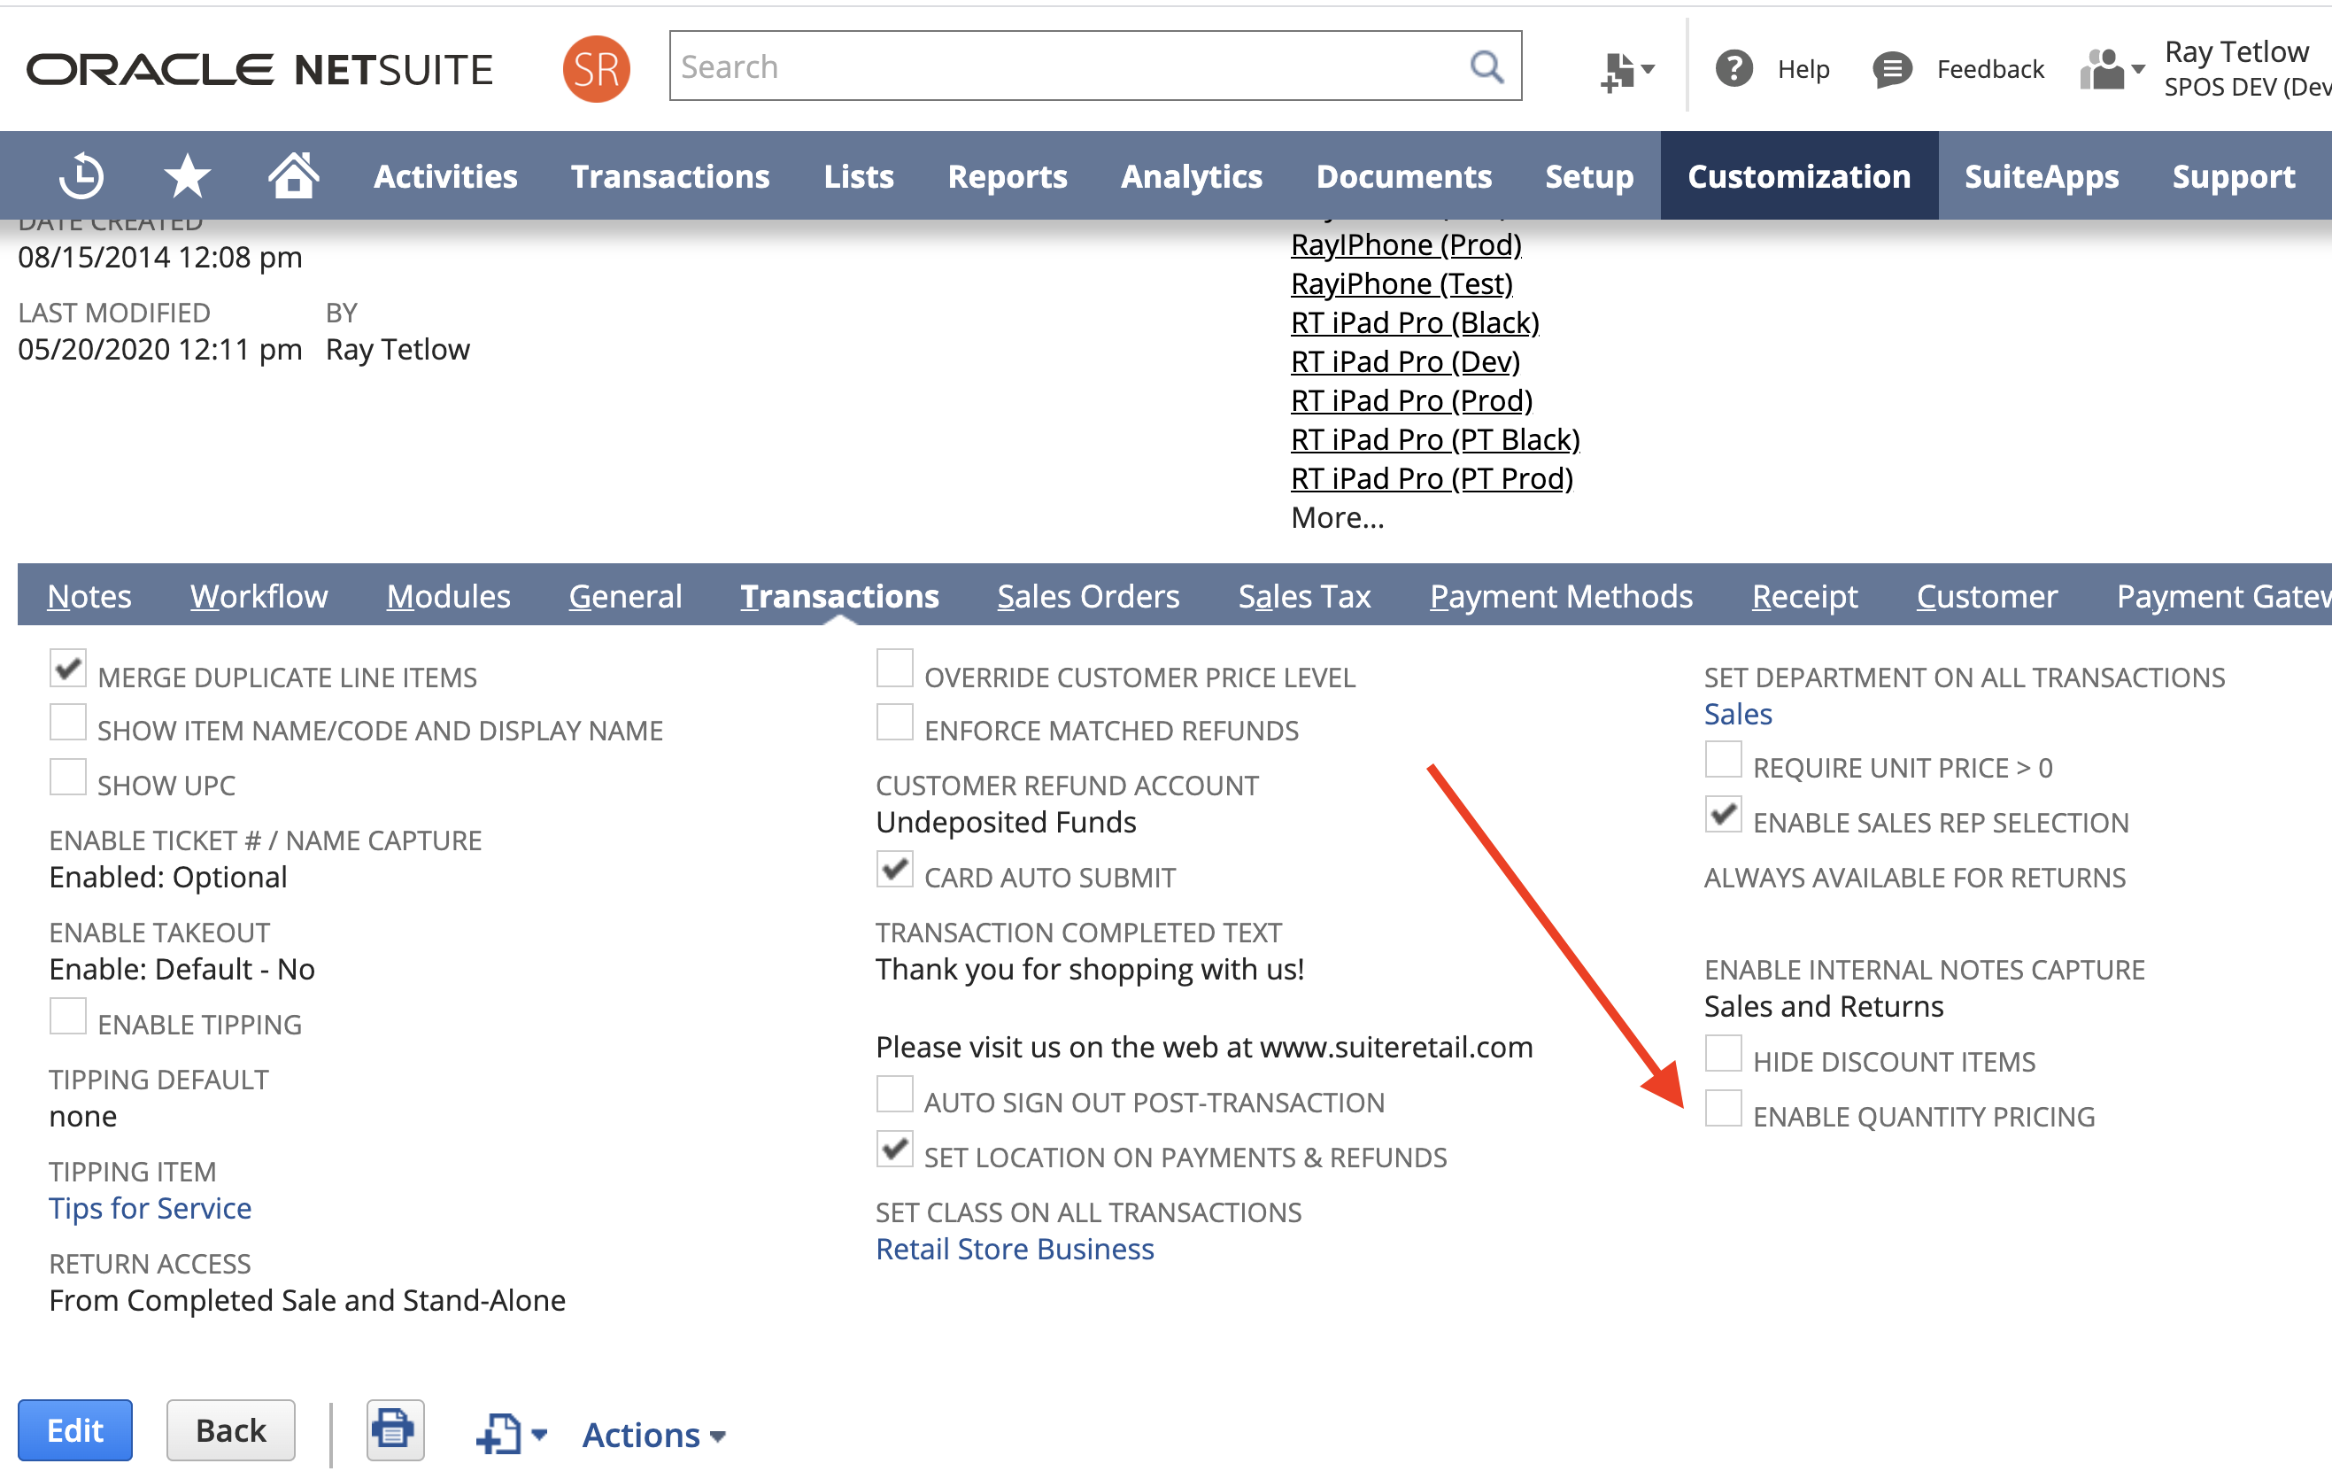The width and height of the screenshot is (2332, 1479).
Task: Toggle Merge Duplicate Line Items checkbox
Action: [x=68, y=669]
